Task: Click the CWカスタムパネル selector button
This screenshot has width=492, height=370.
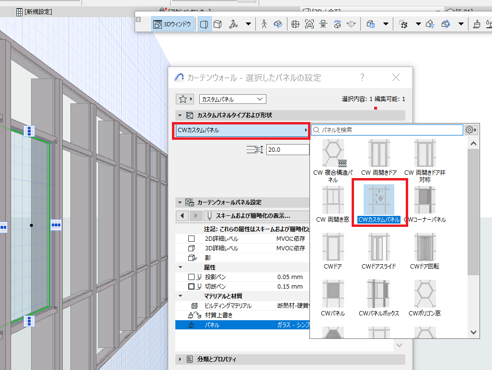Action: 241,130
